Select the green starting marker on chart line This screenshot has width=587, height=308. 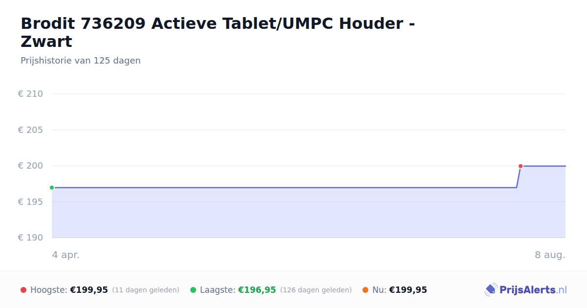52,188
